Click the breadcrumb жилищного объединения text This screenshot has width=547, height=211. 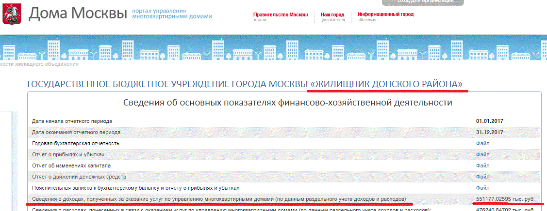39,64
